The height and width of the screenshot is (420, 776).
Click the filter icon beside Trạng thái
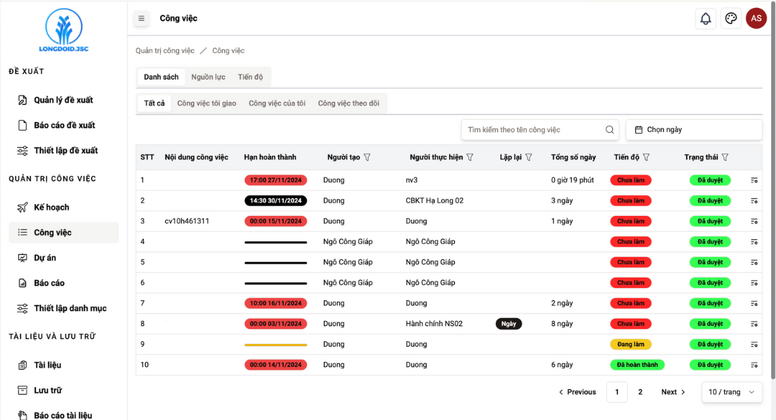pos(725,157)
